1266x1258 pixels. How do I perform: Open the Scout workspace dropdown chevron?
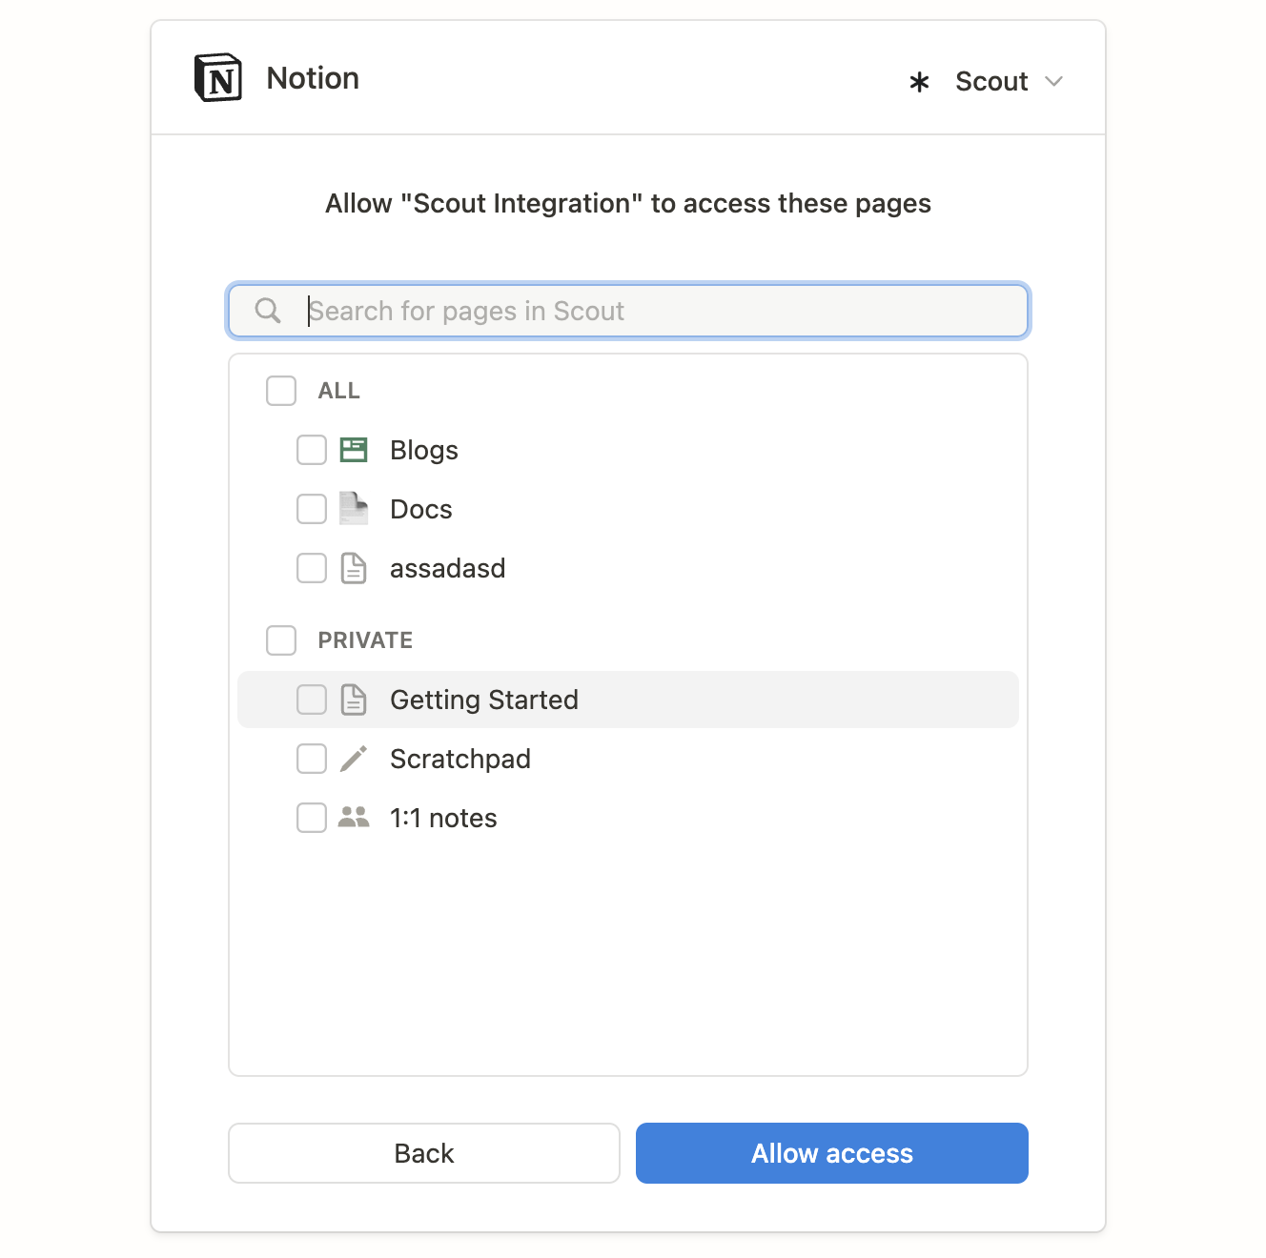point(1053,82)
